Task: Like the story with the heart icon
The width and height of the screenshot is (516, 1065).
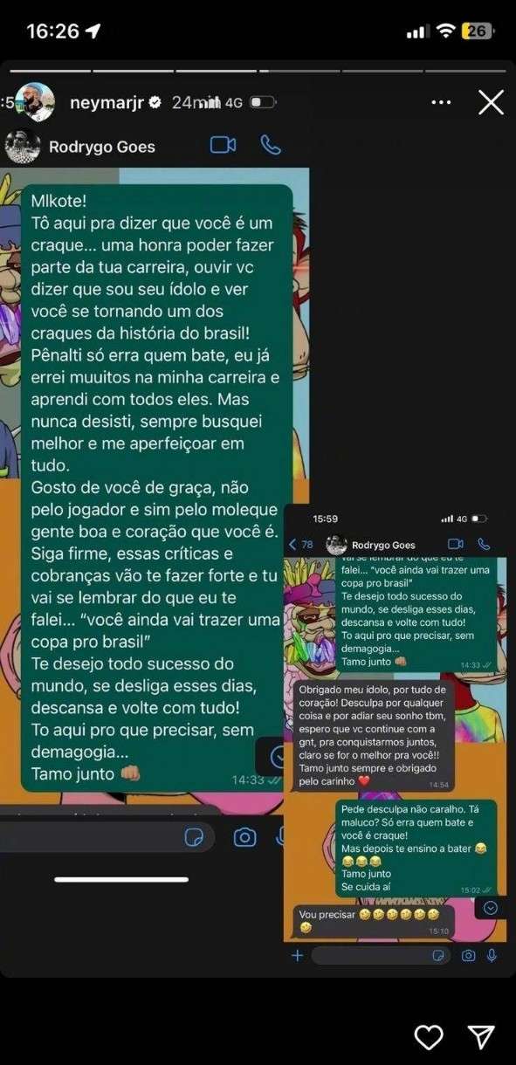Action: 429,1036
